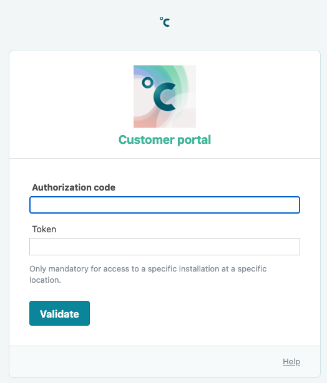This screenshot has width=327, height=383.
Task: Click the word 'location.' in the helper text
Action: coord(45,280)
